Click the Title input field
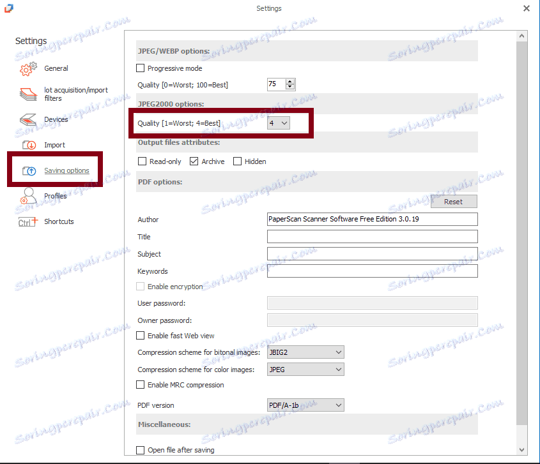Screen dimensions: 540x464 tap(373, 236)
